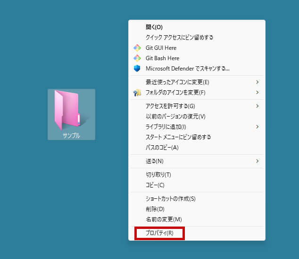Open ライブラリに追加(I) entry
299x259 pixels.
tap(197, 127)
